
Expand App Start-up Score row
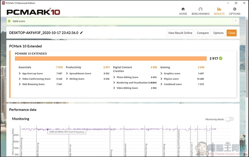(20, 74)
